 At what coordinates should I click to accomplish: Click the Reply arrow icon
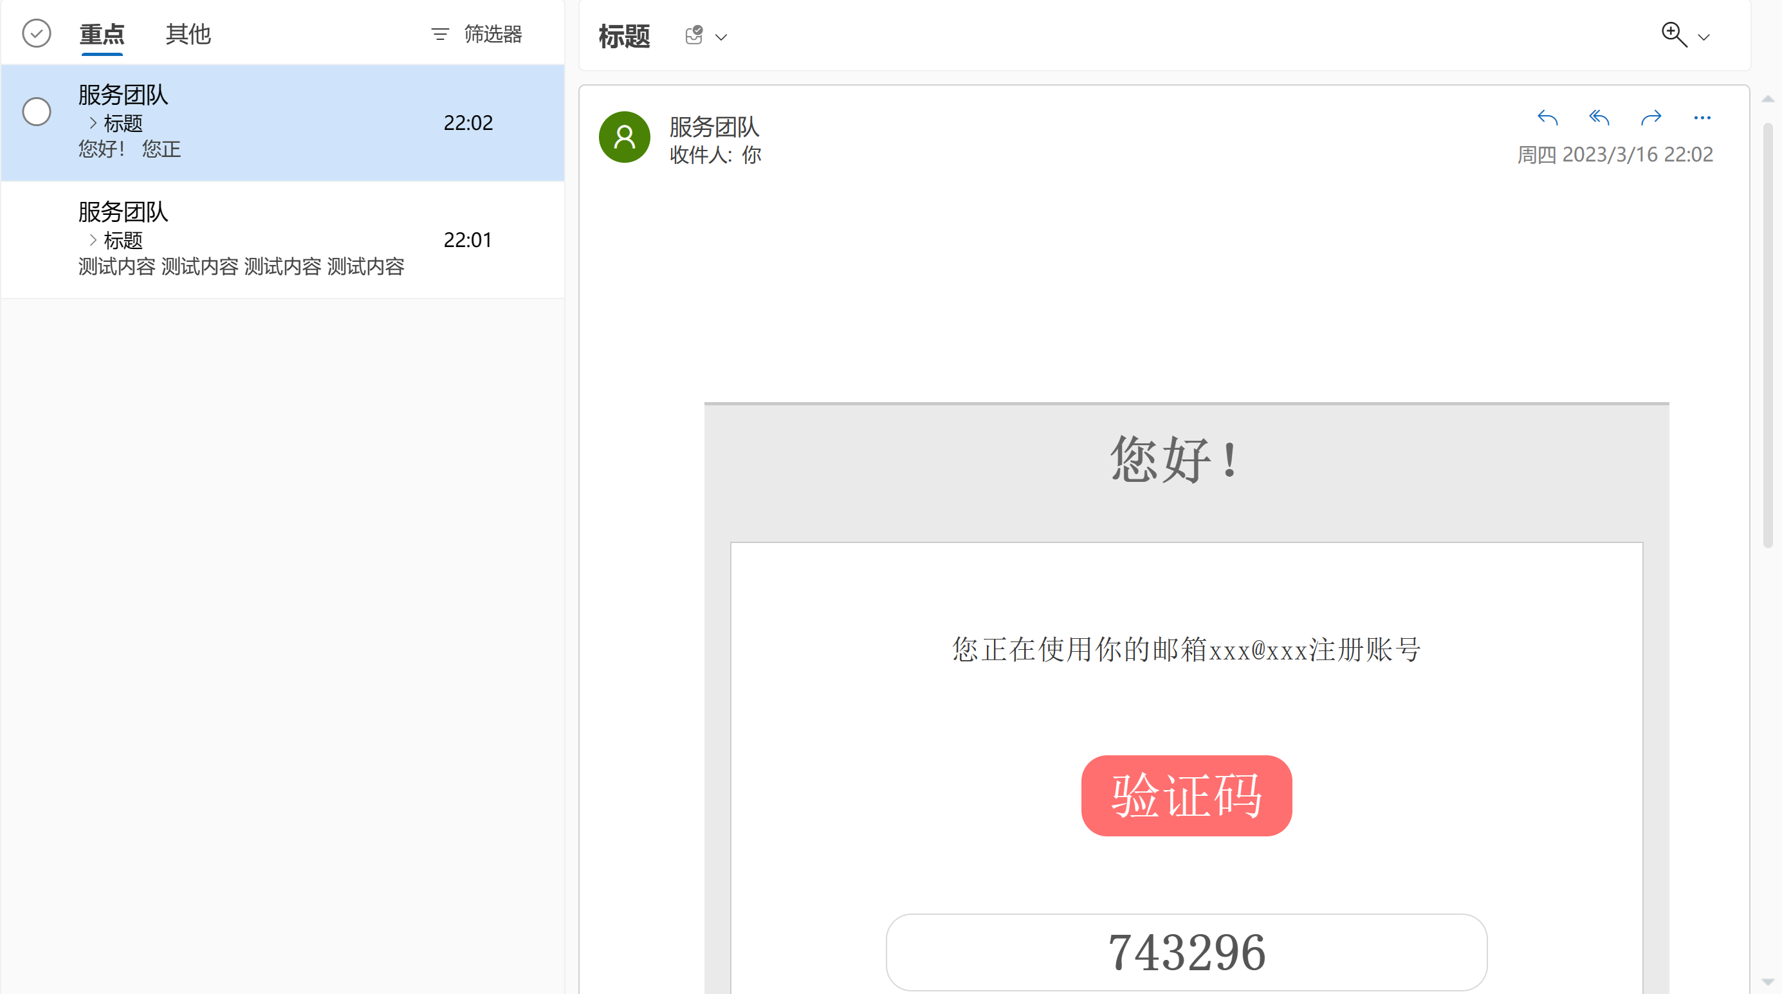[1547, 118]
